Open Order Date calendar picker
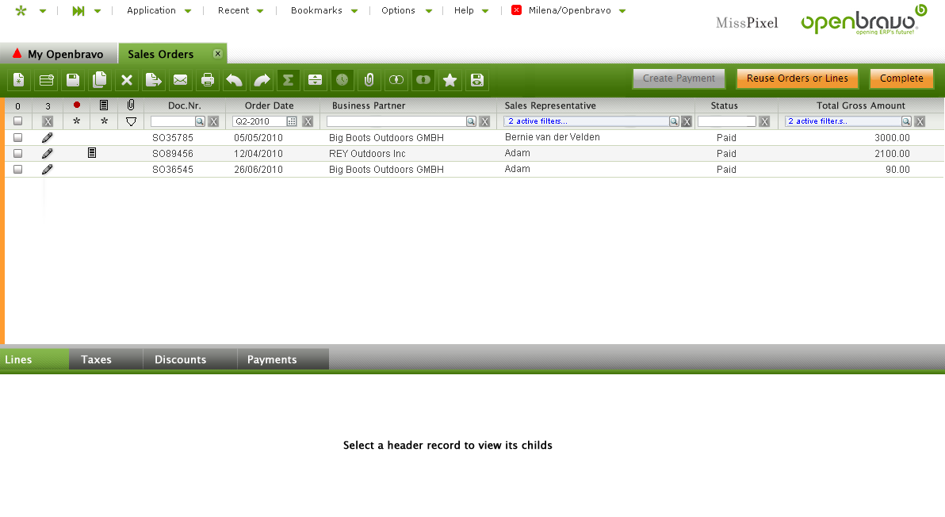 292,121
